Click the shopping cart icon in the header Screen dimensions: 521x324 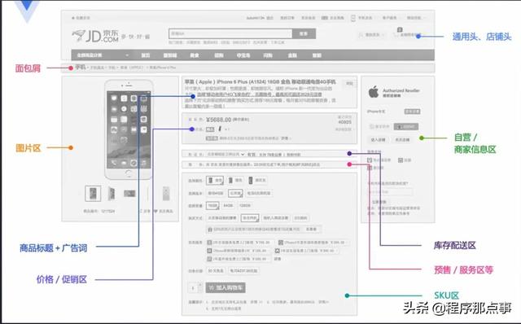[x=395, y=34]
